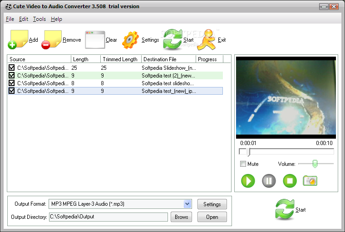Pause the video preview
Image resolution: width=345 pixels, height=232 pixels.
coord(269,181)
